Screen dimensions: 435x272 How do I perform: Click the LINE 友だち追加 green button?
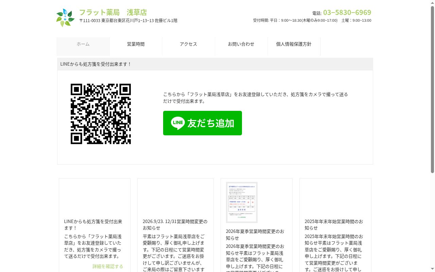[x=203, y=123]
